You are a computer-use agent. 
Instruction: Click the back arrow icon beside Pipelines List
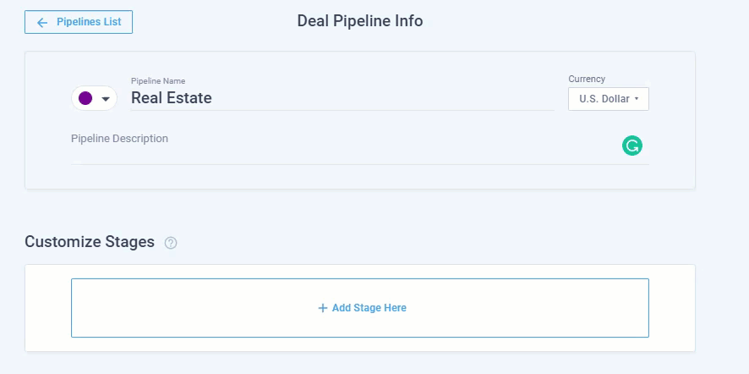(x=42, y=23)
